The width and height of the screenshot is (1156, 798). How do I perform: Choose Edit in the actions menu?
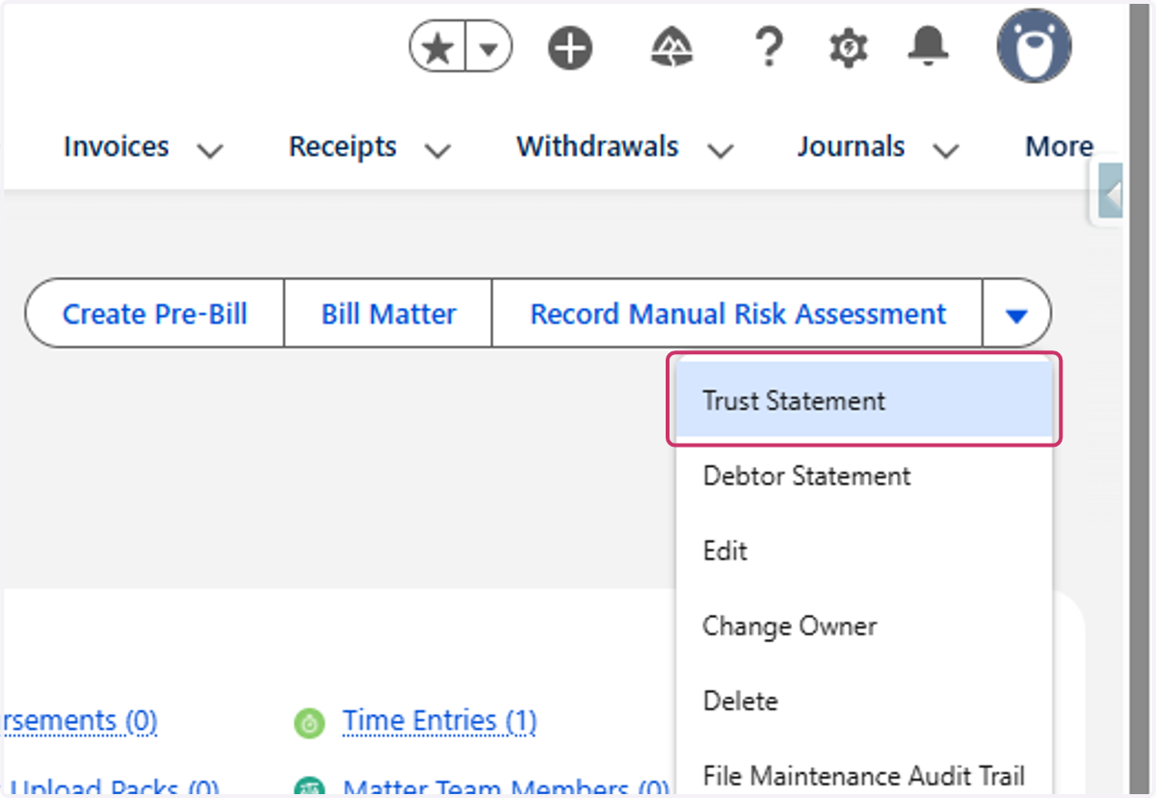864,551
